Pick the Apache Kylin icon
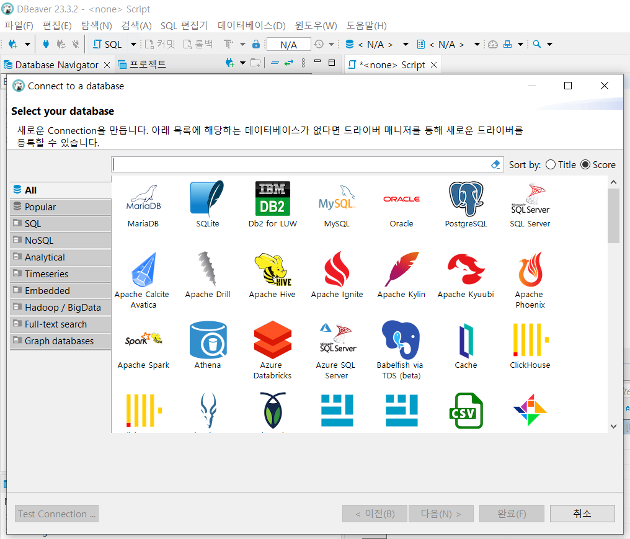Screen dimensions: 630x539 (401, 275)
